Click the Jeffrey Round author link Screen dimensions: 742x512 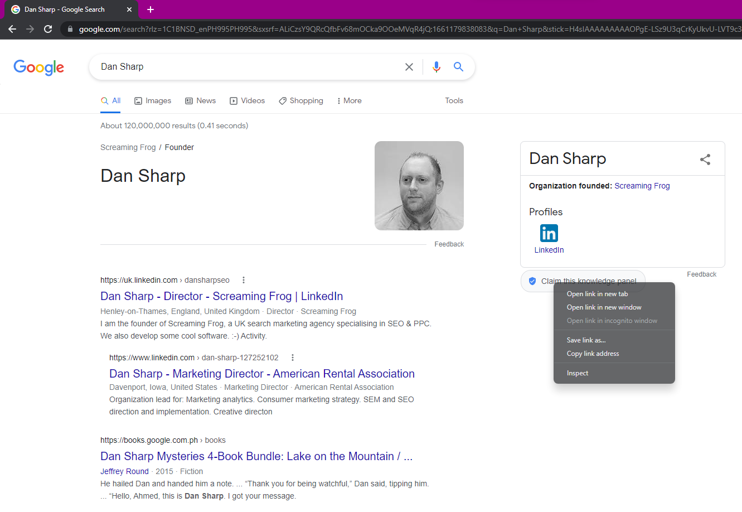click(124, 471)
